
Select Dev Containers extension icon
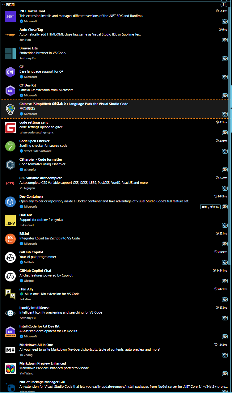(10, 202)
